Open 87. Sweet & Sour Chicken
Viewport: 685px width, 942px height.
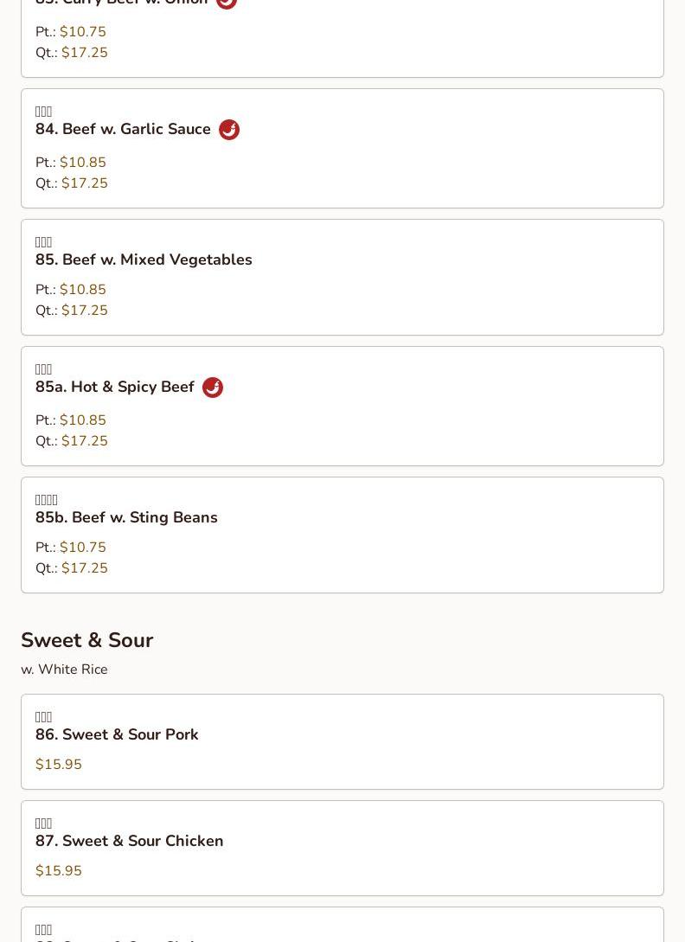(x=342, y=848)
